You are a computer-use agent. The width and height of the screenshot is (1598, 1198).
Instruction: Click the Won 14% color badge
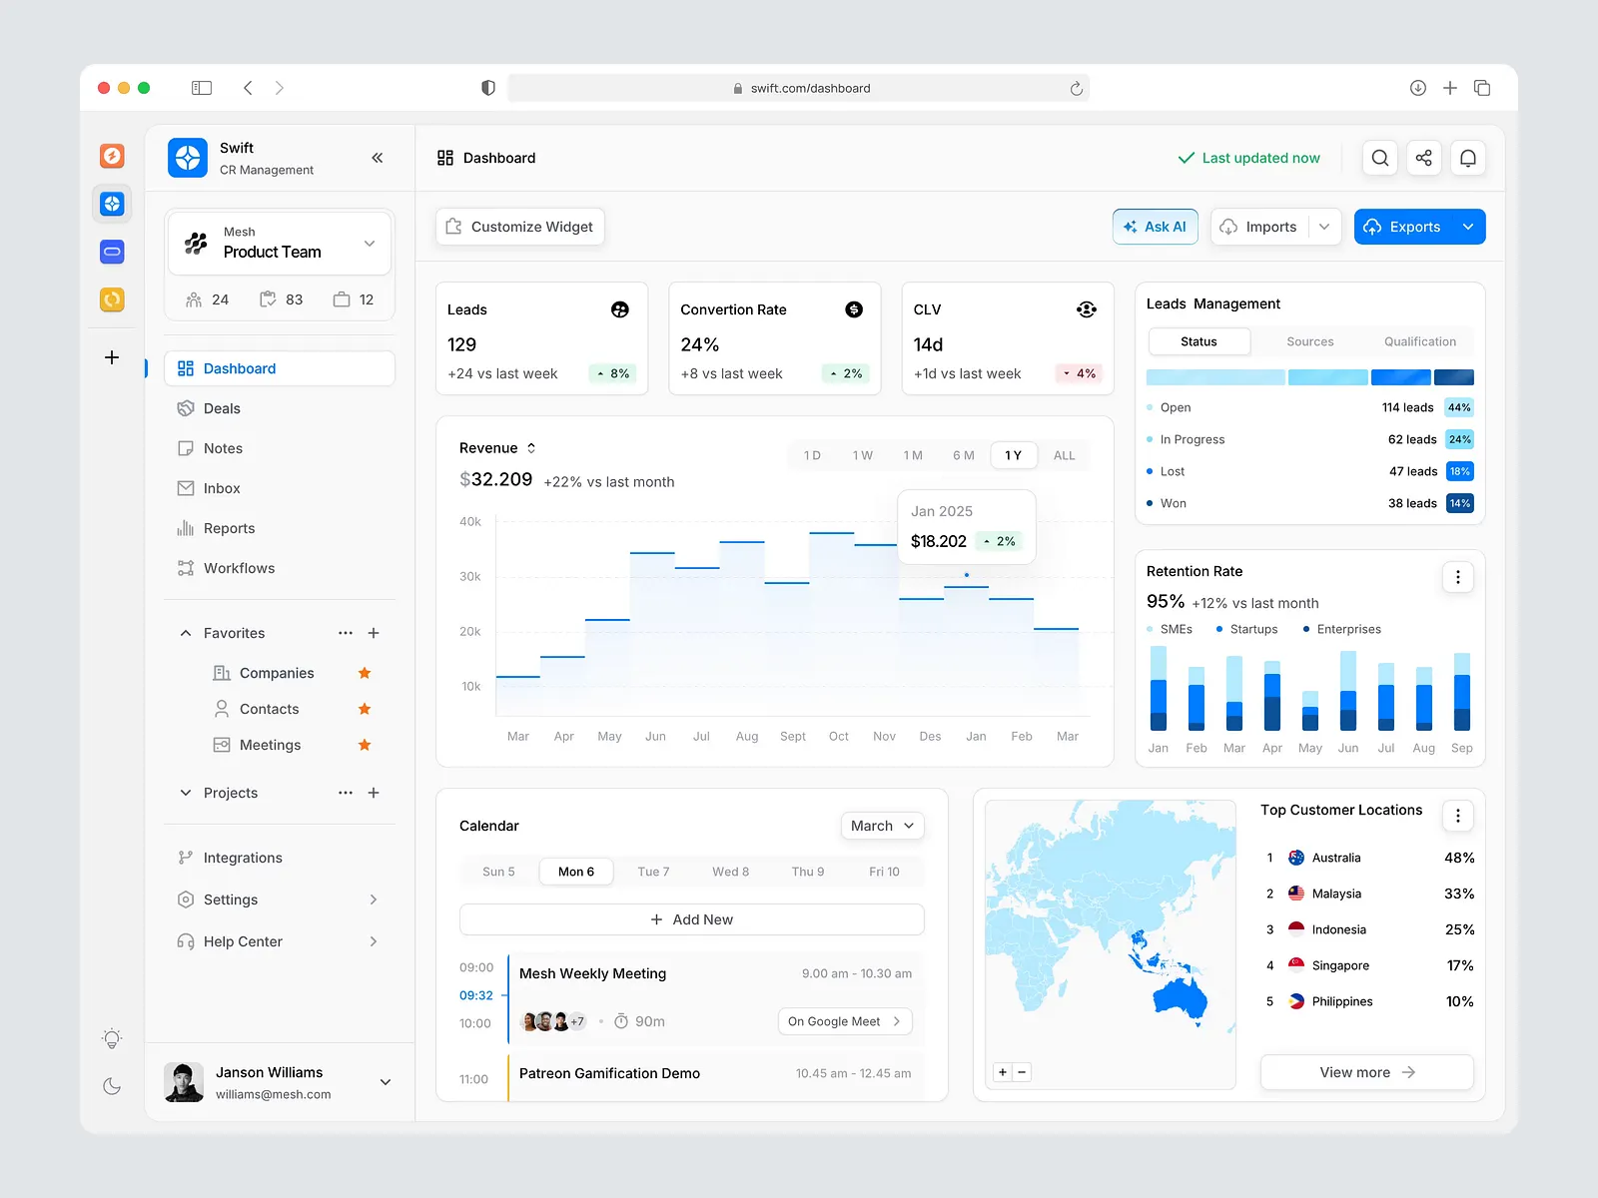click(x=1460, y=503)
